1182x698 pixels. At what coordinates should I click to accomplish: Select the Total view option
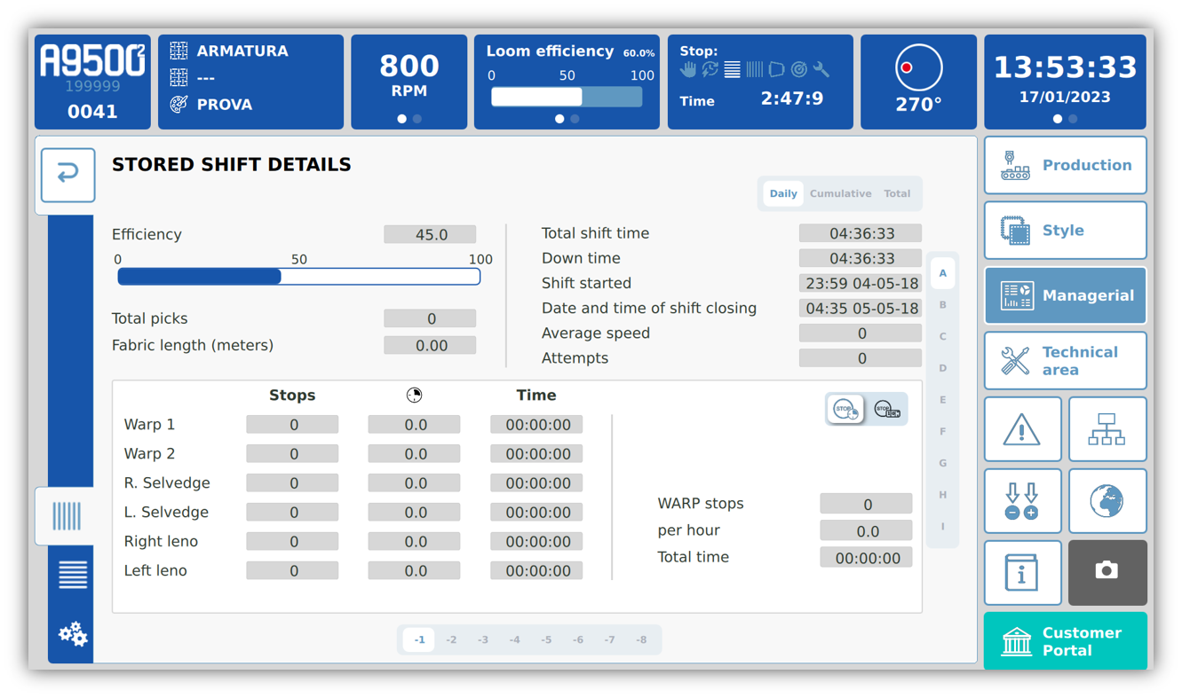coord(897,193)
